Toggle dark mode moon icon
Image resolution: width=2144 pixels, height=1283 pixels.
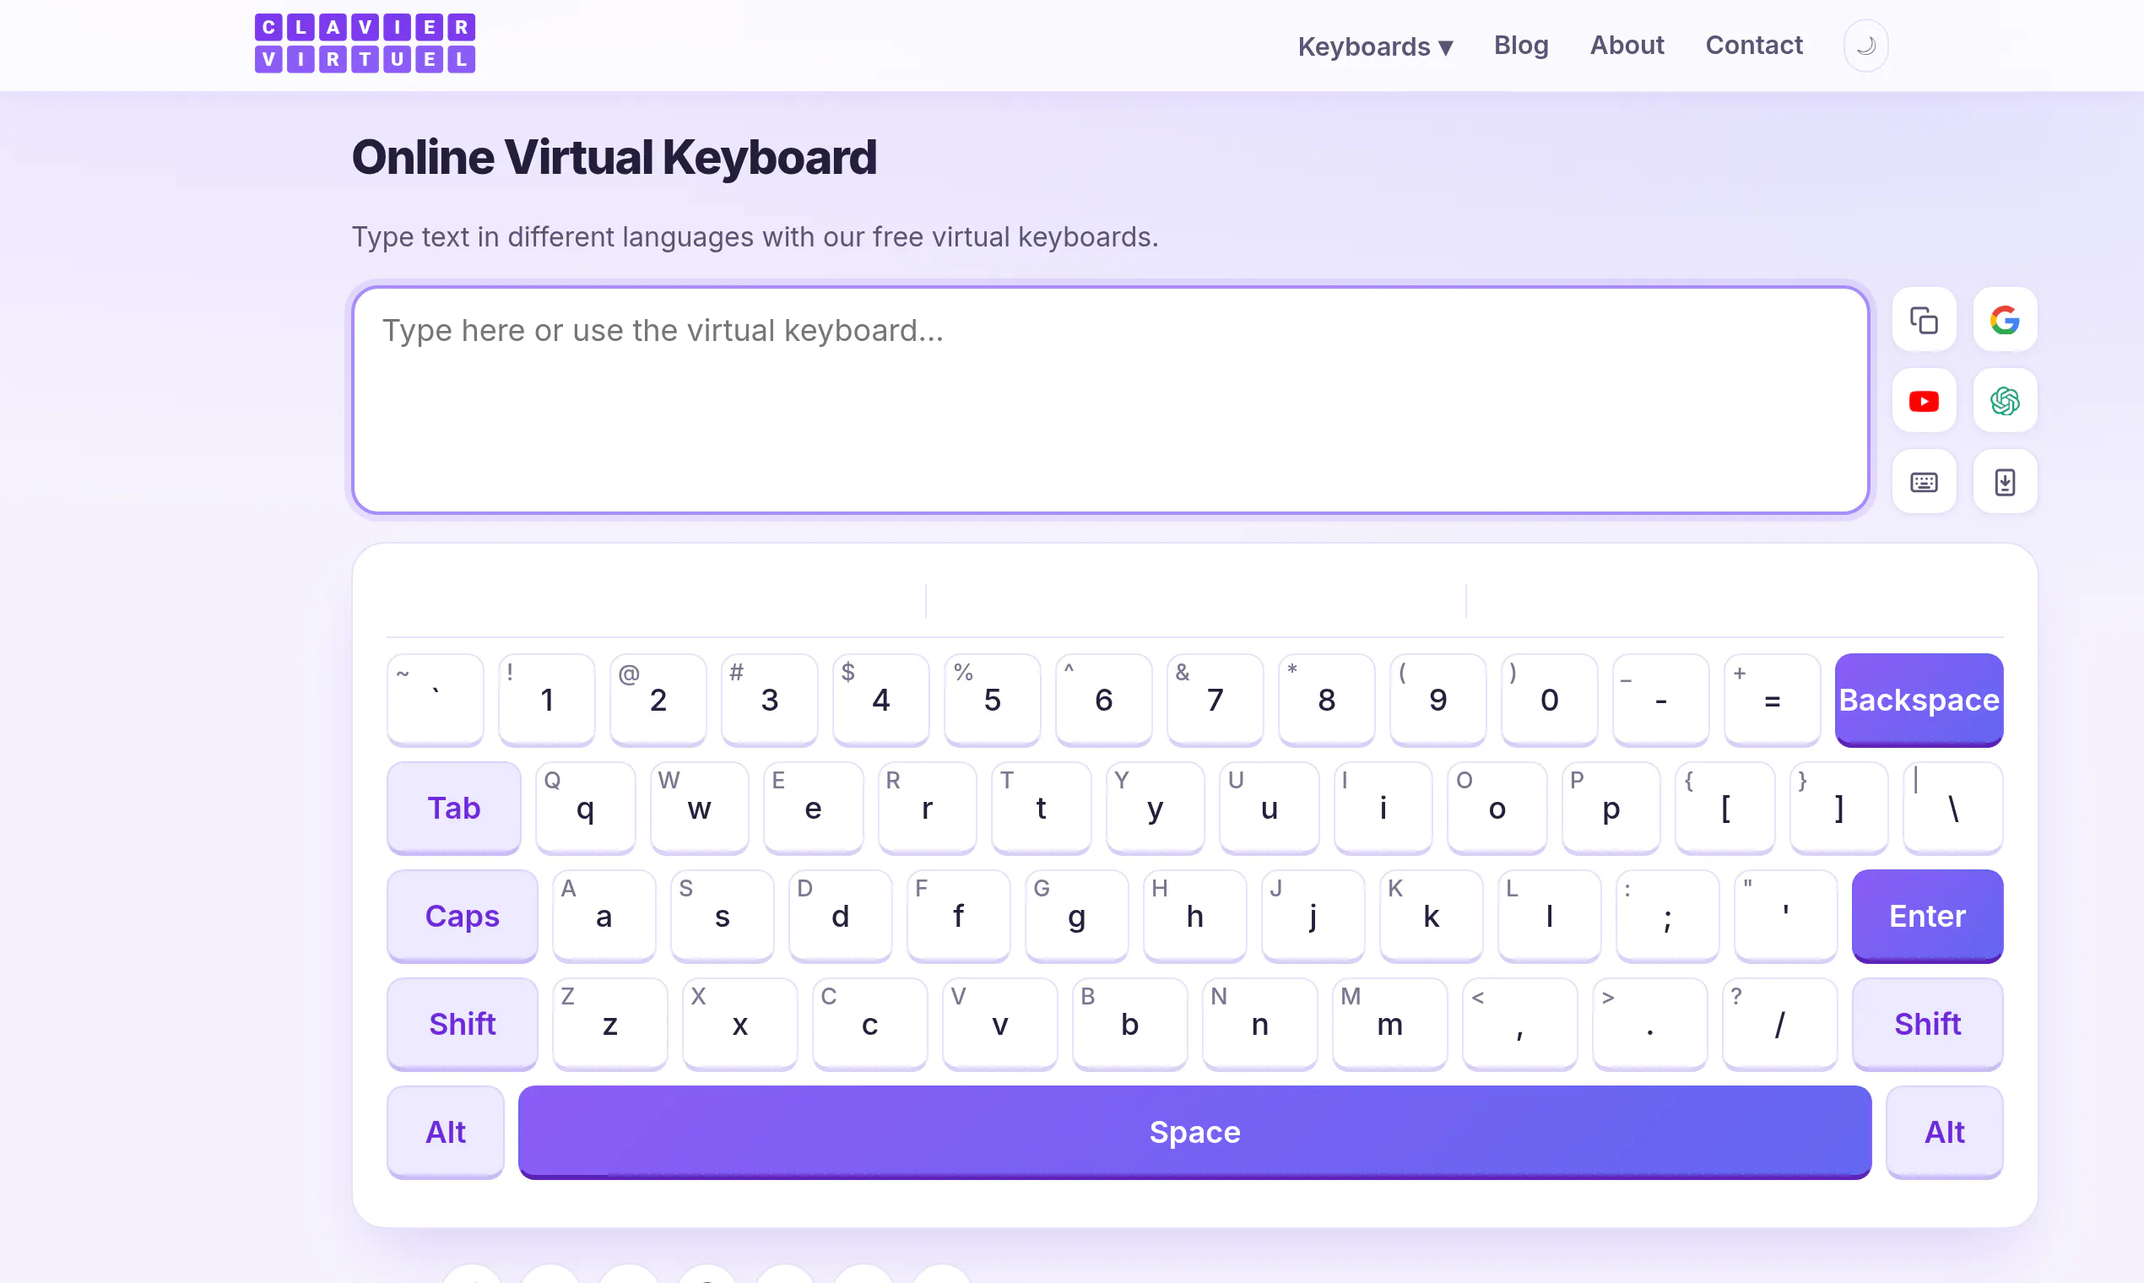click(x=1865, y=45)
